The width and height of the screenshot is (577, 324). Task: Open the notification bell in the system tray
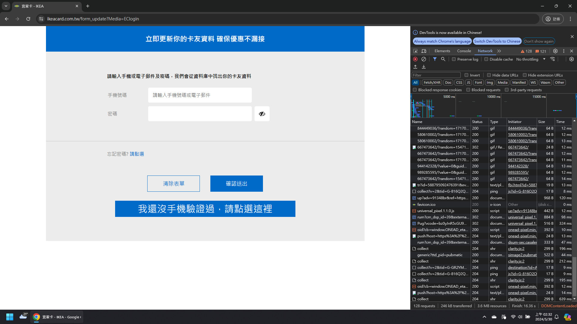point(557,317)
